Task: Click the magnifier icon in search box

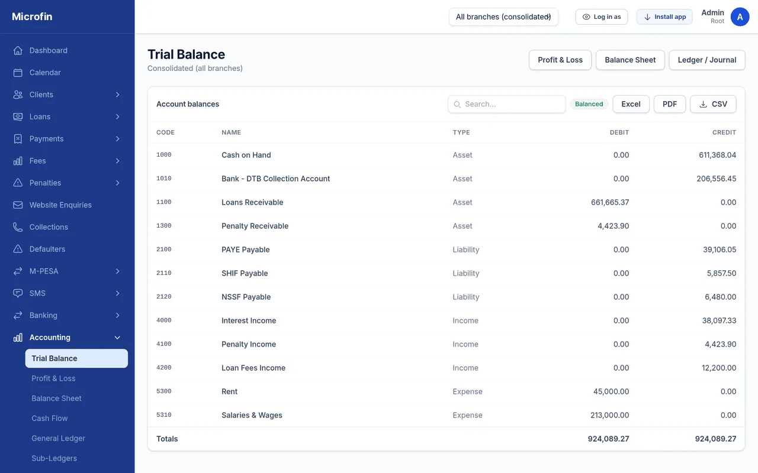Action: [x=457, y=104]
